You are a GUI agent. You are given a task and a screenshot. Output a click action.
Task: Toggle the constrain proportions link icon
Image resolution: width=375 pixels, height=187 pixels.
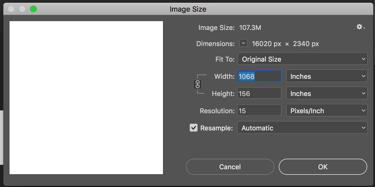198,84
